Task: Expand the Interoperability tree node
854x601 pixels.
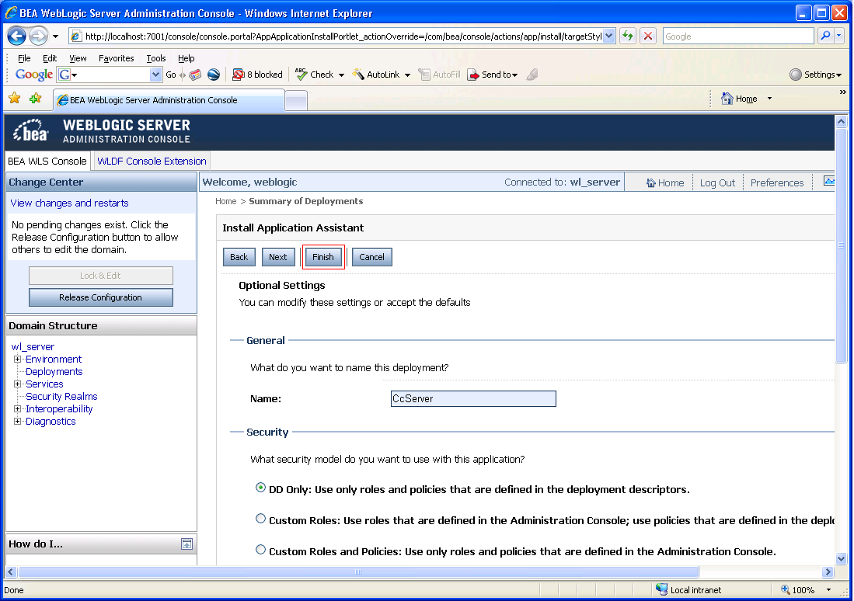Action: coord(17,409)
